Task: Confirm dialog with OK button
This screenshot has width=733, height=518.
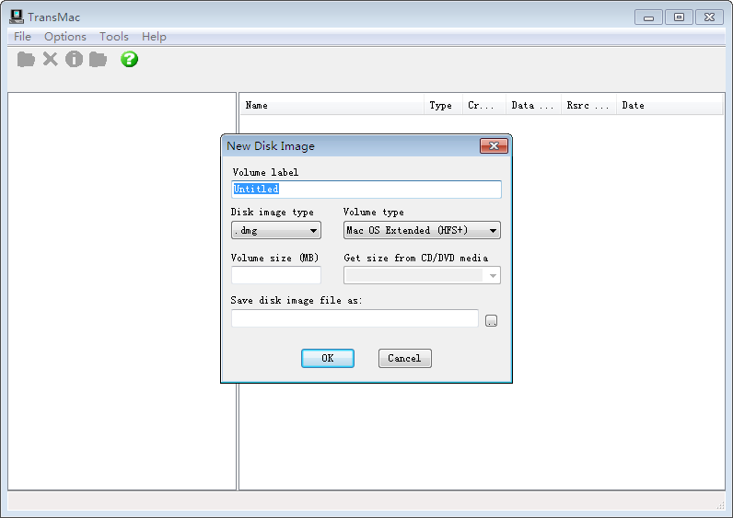Action: 328,358
